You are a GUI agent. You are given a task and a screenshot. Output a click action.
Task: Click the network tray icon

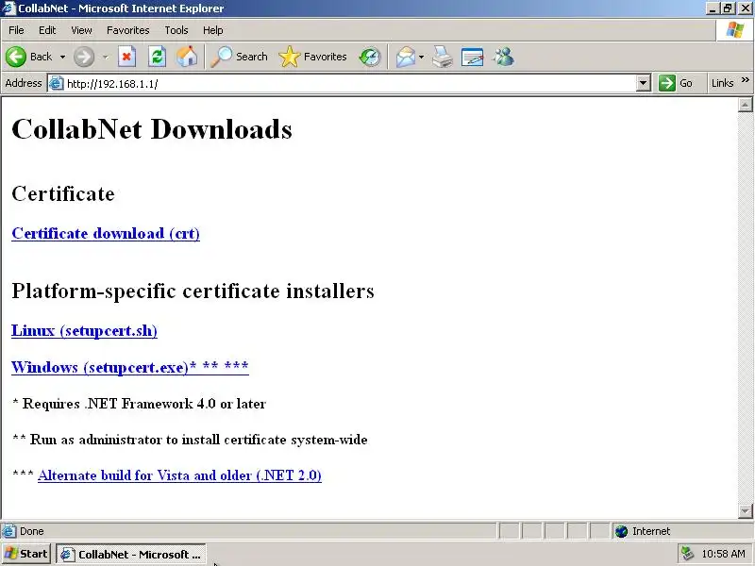coord(688,554)
